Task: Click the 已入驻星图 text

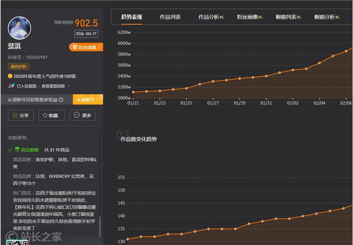Action: [x=26, y=86]
